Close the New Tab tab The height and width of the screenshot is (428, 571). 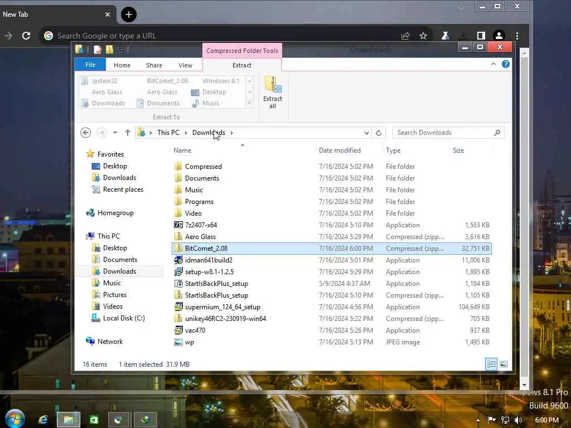point(108,14)
